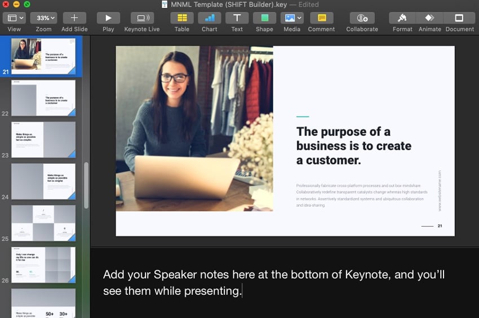Click the Add Slide plus icon
This screenshot has width=479, height=318.
[74, 18]
